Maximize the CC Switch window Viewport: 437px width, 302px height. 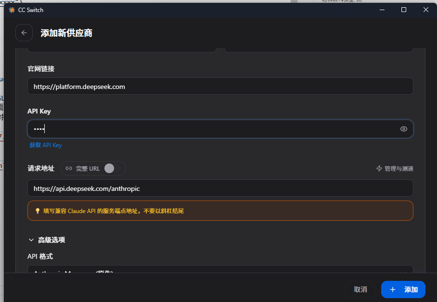click(404, 10)
